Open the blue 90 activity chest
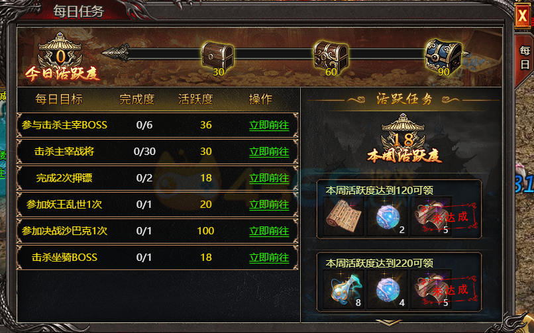 click(x=443, y=56)
